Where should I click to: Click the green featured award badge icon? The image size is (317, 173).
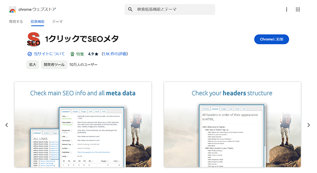tap(72, 54)
